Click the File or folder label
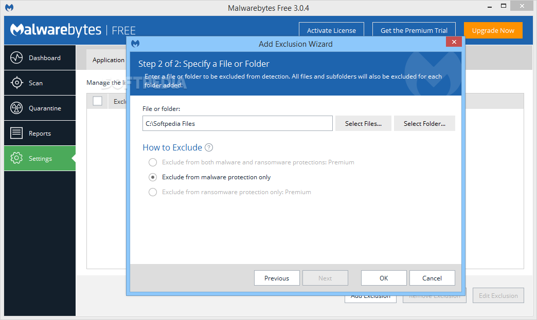This screenshot has height=320, width=537. 161,109
